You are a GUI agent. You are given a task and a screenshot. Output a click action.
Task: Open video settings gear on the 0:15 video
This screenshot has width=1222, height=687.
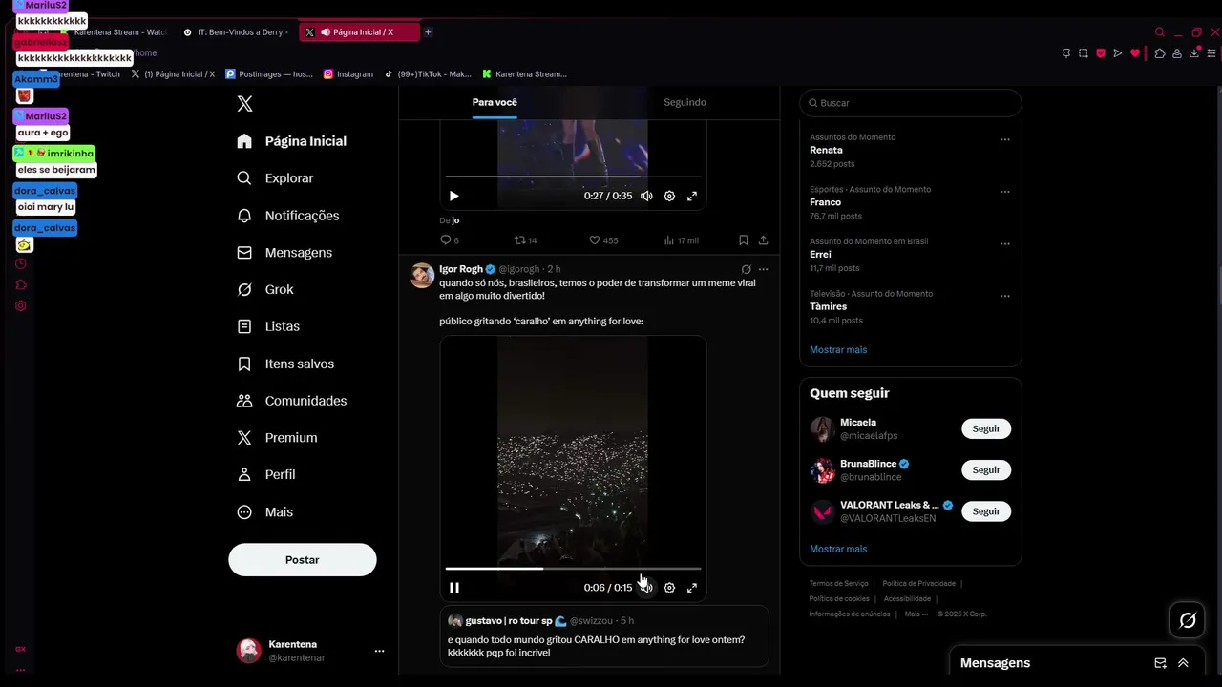pyautogui.click(x=669, y=588)
